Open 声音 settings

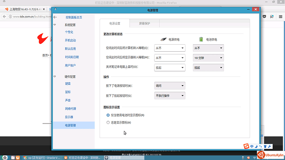point(68,100)
